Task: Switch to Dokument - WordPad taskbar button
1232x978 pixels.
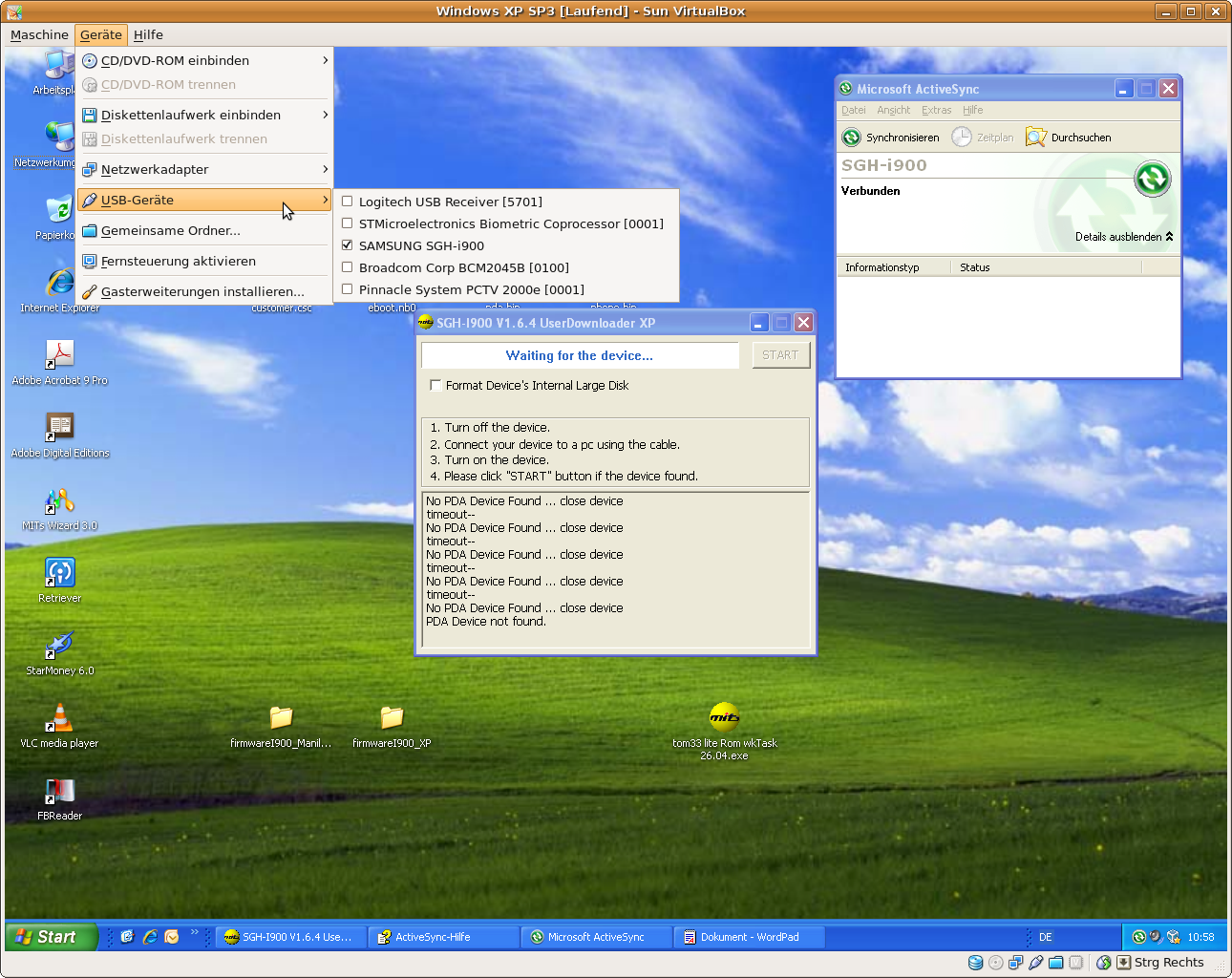Action: [750, 937]
